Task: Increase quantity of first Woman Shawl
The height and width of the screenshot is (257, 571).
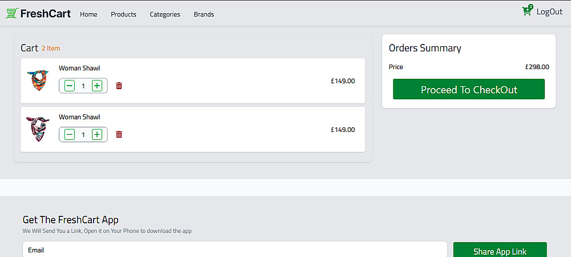Action: tap(97, 86)
